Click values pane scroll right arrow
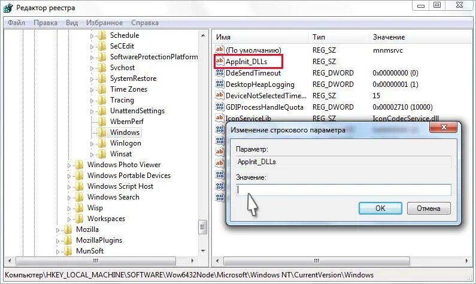476x284 pixels. pos(466,261)
